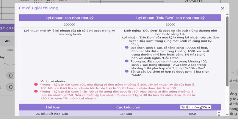The width and height of the screenshot is (238, 119).
Task: Click the Lợi nhuận "Đầu Đơn" cao nhất header
Action: click(x=170, y=18)
